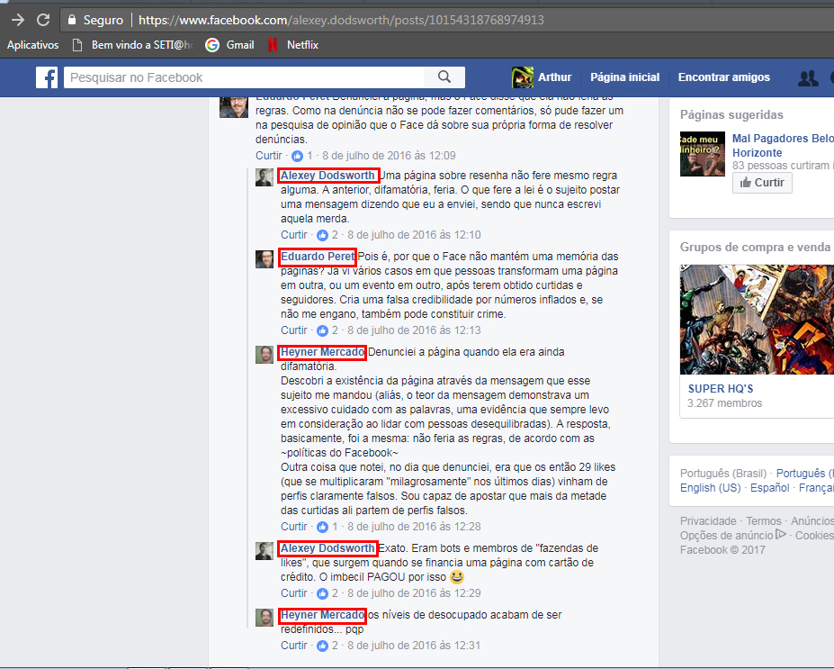Click the "Português (Brasil)" language label

click(x=722, y=474)
